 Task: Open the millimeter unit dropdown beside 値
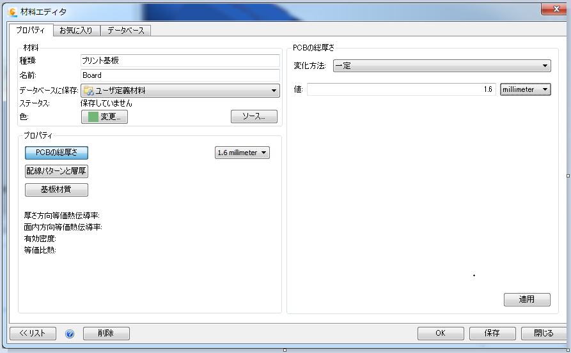pyautogui.click(x=525, y=89)
